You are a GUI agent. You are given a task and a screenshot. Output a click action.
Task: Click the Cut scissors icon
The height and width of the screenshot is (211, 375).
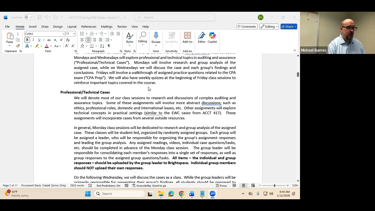tap(18, 34)
